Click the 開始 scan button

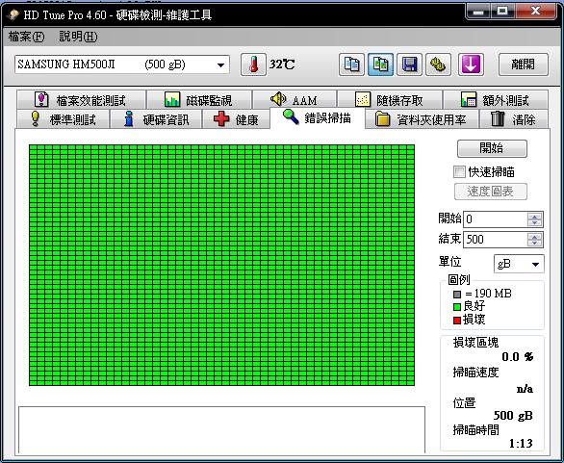(492, 148)
